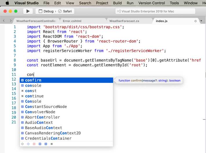
Task: Select the index.js tab
Action: coord(161,21)
